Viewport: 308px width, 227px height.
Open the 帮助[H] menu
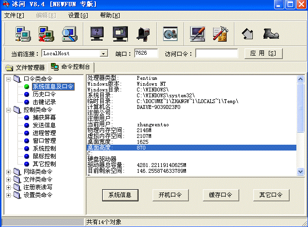[x=110, y=15]
